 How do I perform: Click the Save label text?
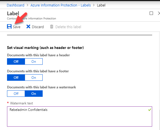pyautogui.click(x=17, y=27)
